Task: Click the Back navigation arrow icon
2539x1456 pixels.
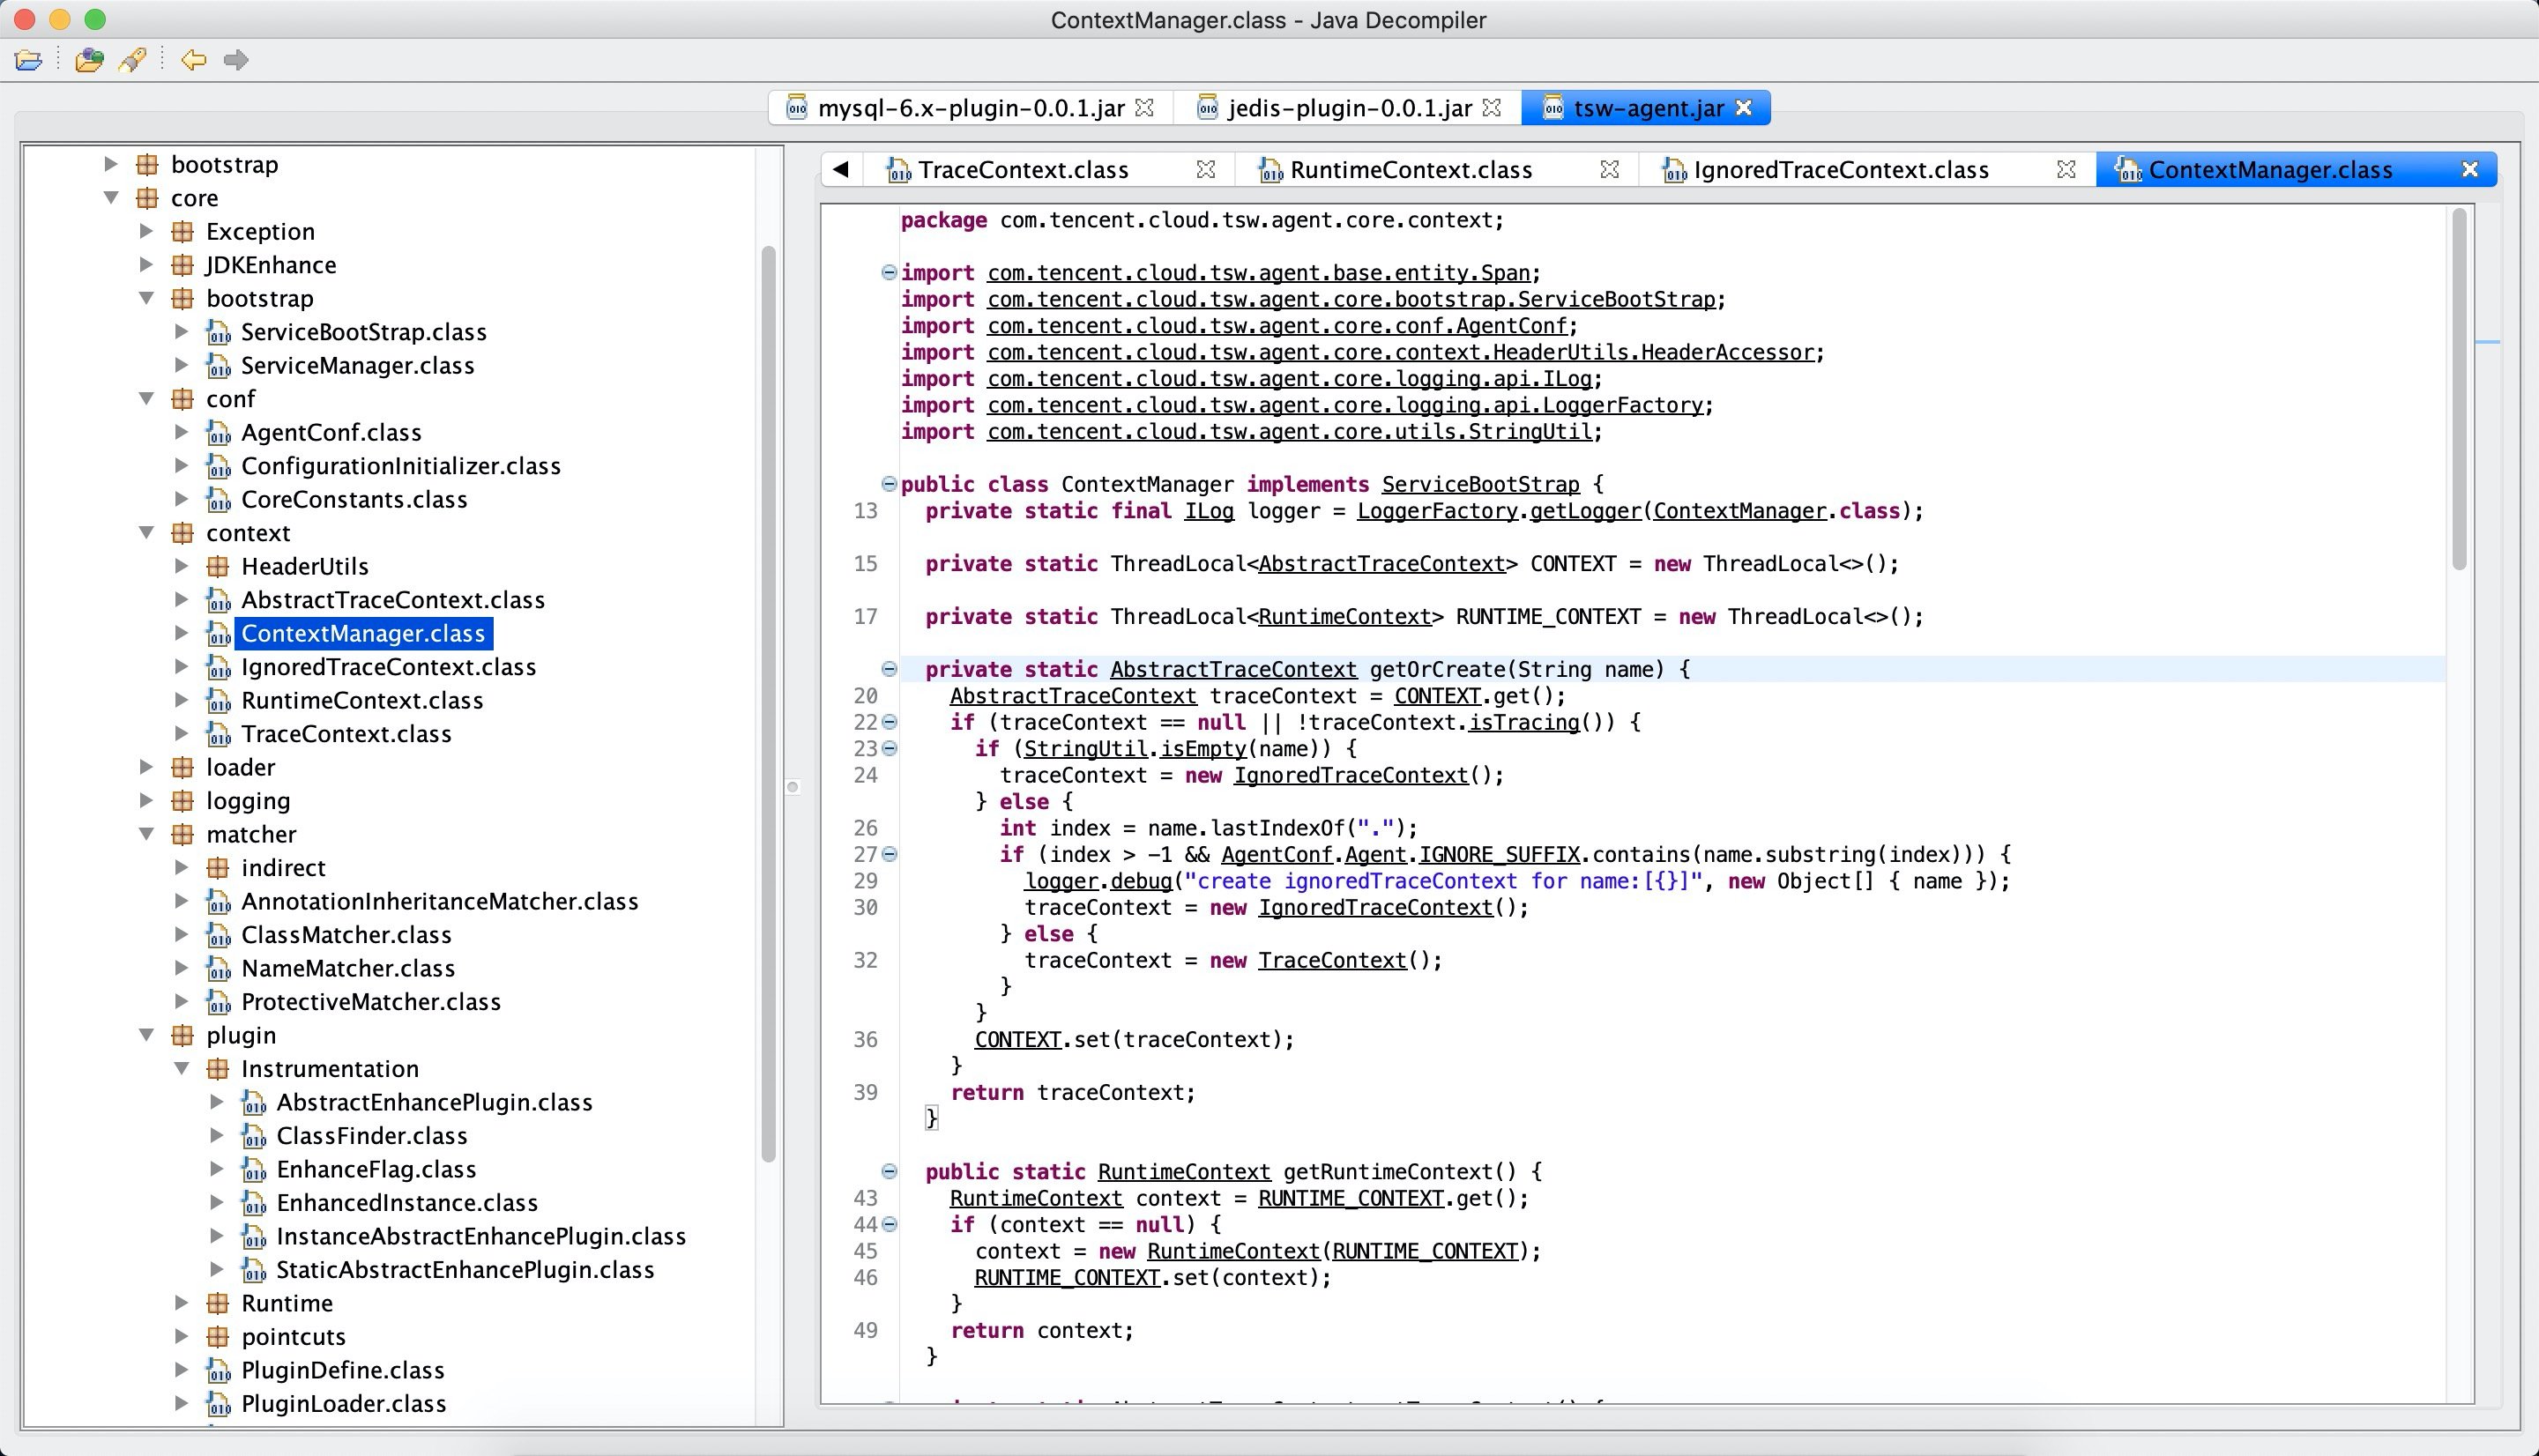Action: coord(193,60)
